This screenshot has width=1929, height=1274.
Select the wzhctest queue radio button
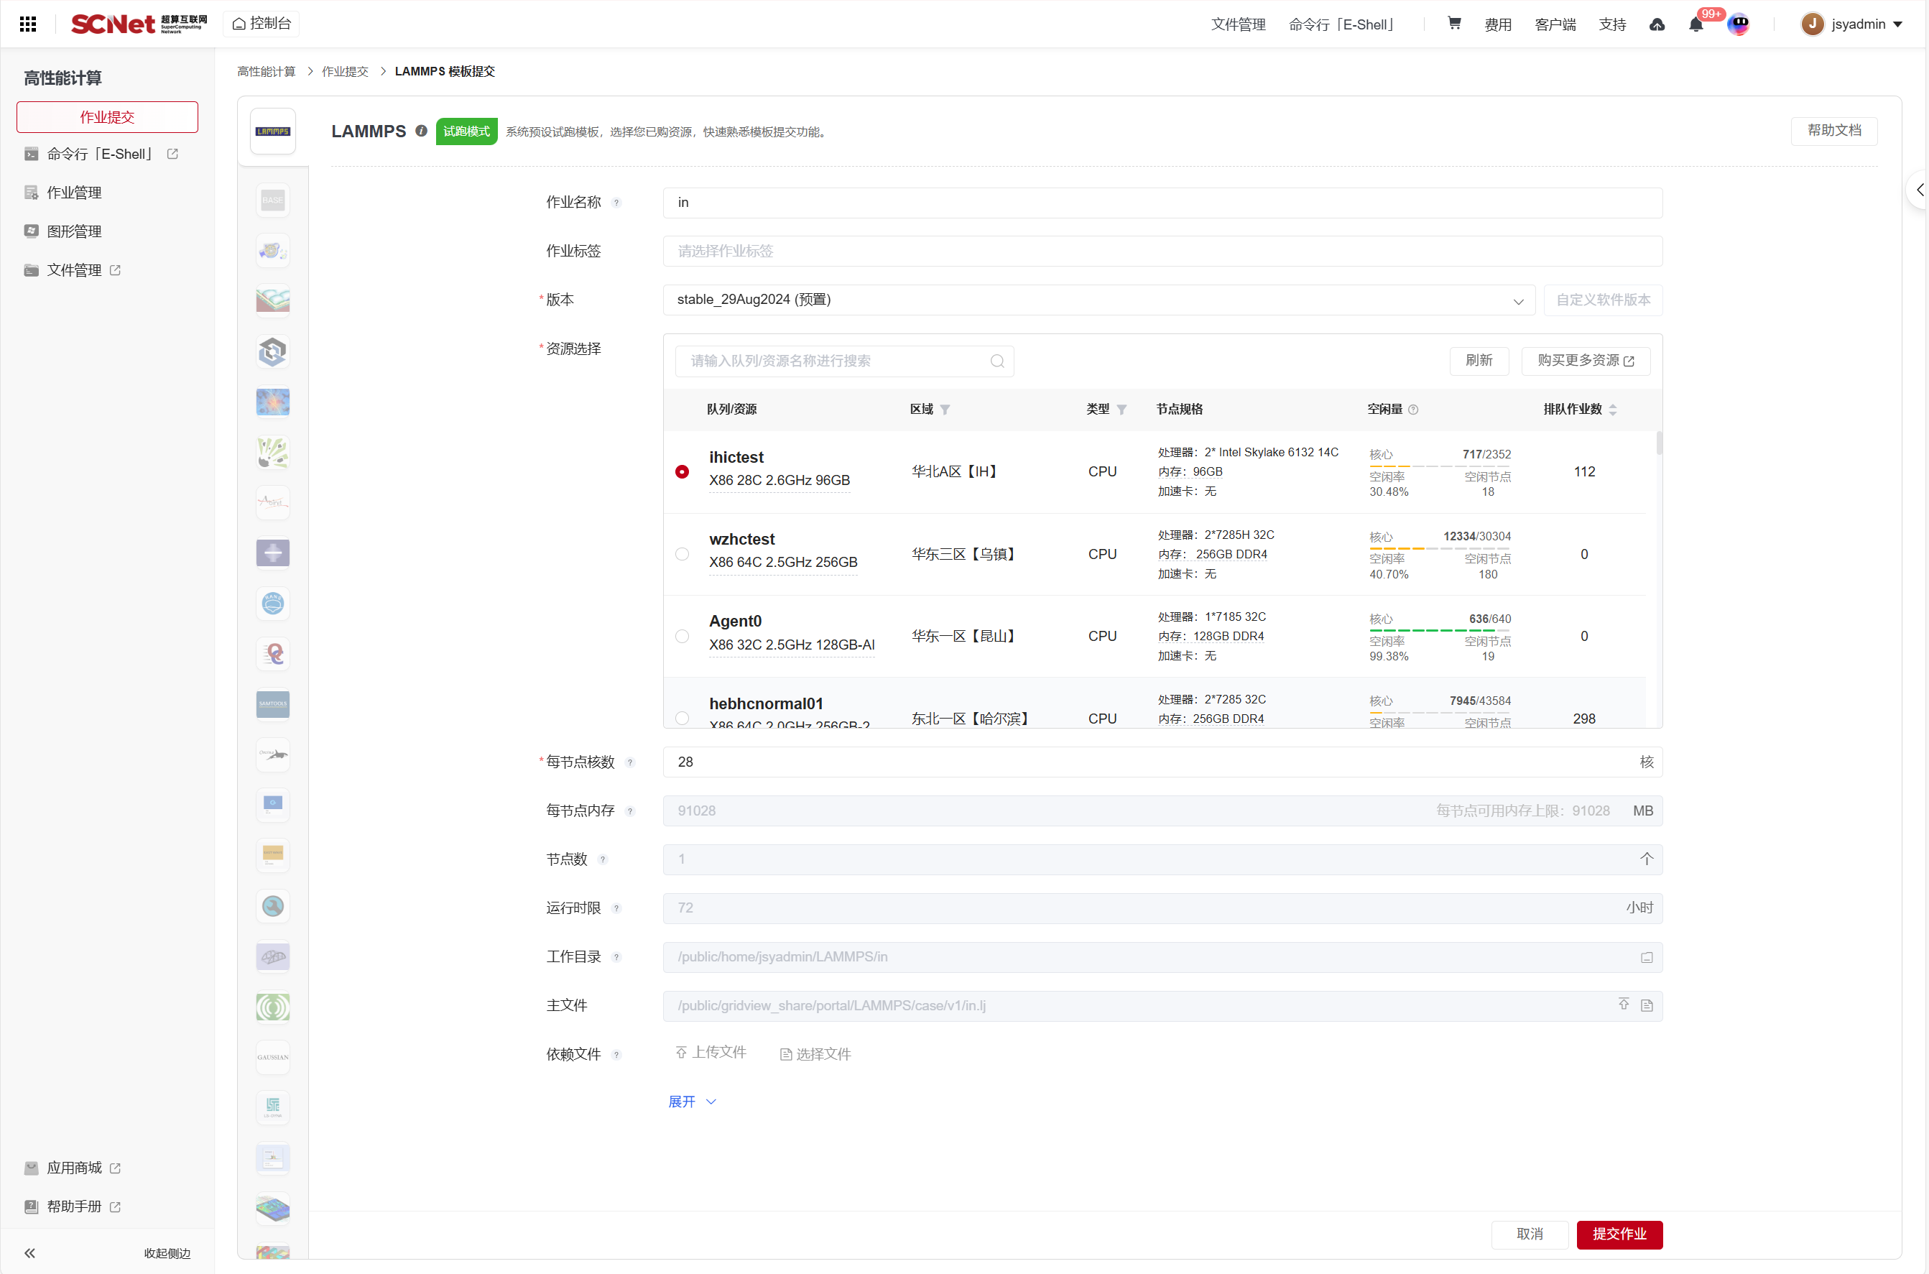[682, 554]
